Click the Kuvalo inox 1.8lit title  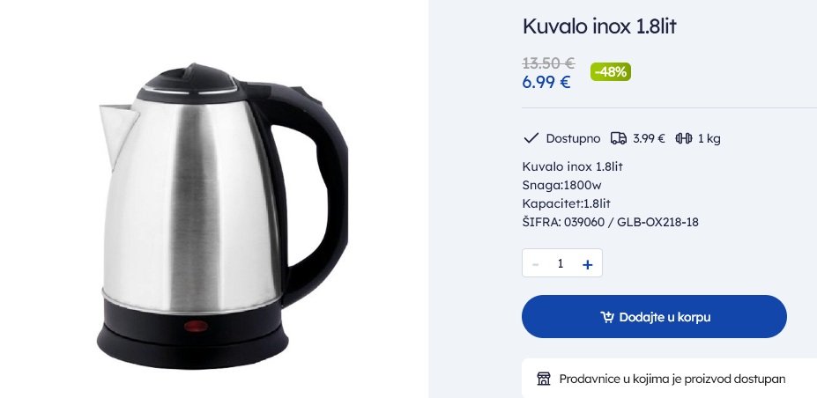(599, 26)
